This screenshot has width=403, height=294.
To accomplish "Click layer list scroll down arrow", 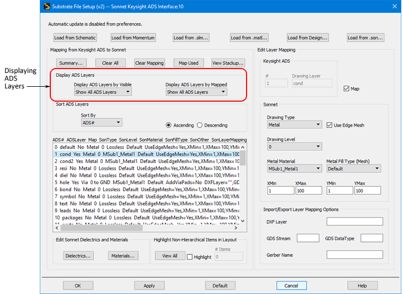I will [x=243, y=221].
